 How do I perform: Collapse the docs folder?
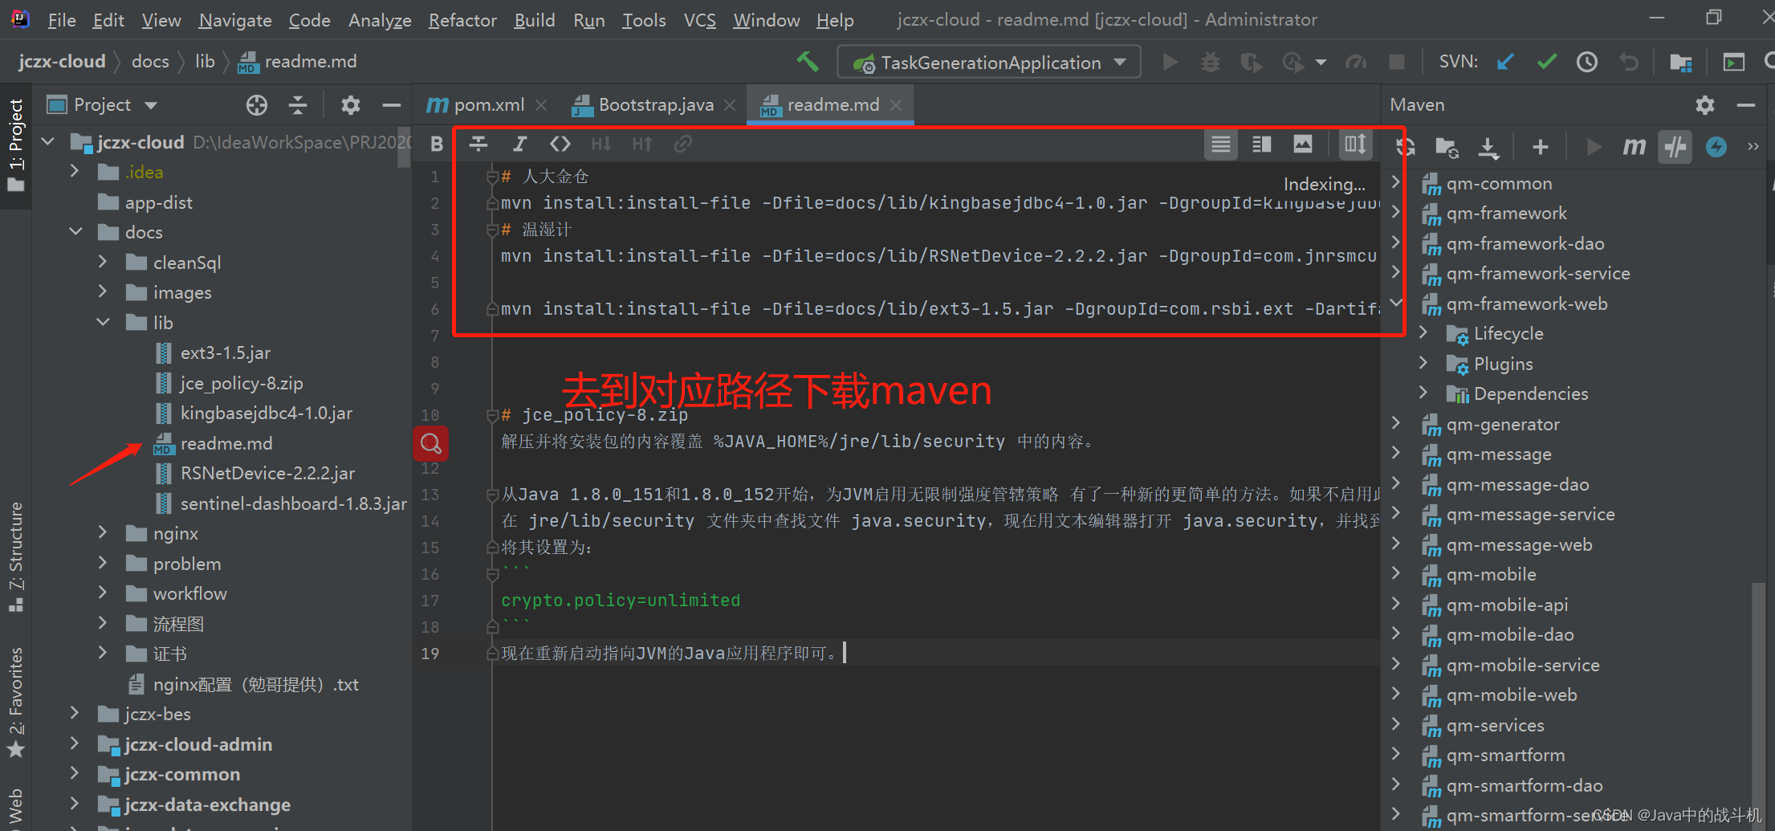76,232
